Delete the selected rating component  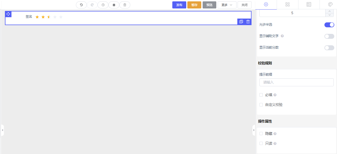coord(248,22)
